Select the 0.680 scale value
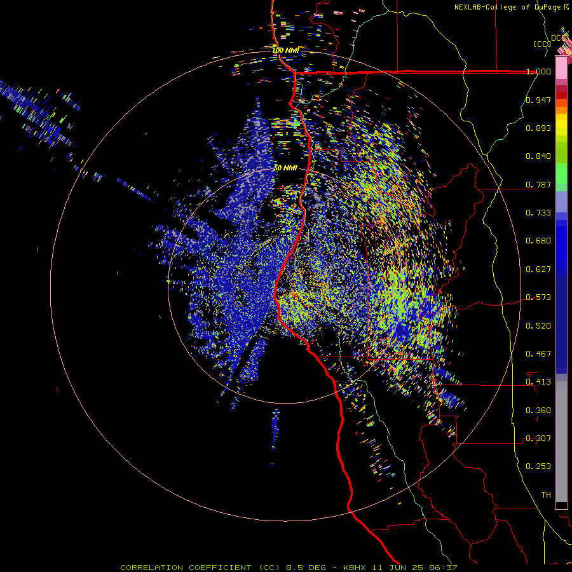 pyautogui.click(x=538, y=241)
